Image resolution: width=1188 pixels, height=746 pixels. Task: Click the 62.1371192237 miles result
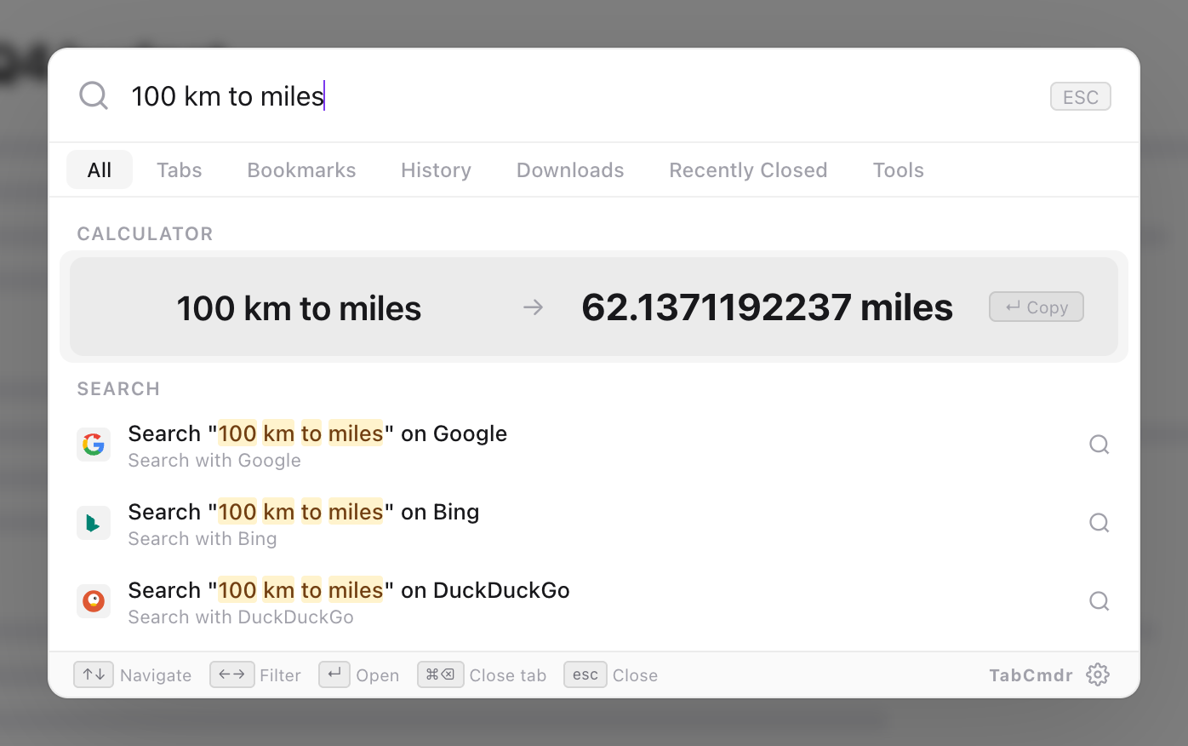[x=767, y=307]
